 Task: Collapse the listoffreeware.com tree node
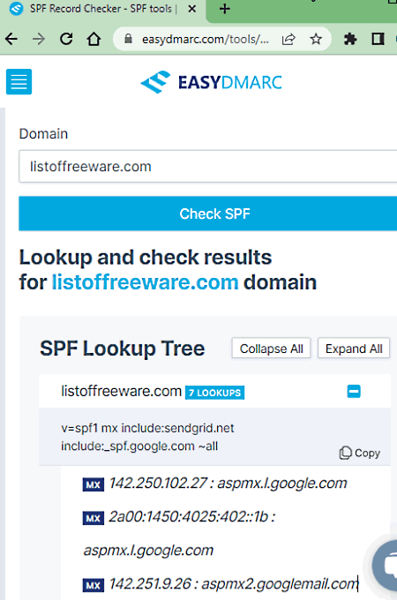click(354, 392)
